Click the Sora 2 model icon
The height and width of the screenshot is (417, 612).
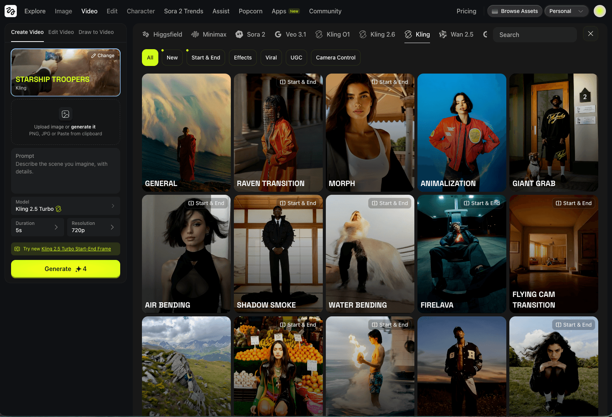[x=239, y=34]
